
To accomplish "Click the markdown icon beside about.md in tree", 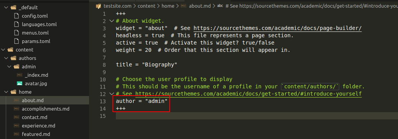I will point(17,100).
